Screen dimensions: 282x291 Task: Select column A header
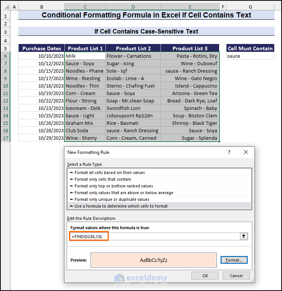point(14,7)
